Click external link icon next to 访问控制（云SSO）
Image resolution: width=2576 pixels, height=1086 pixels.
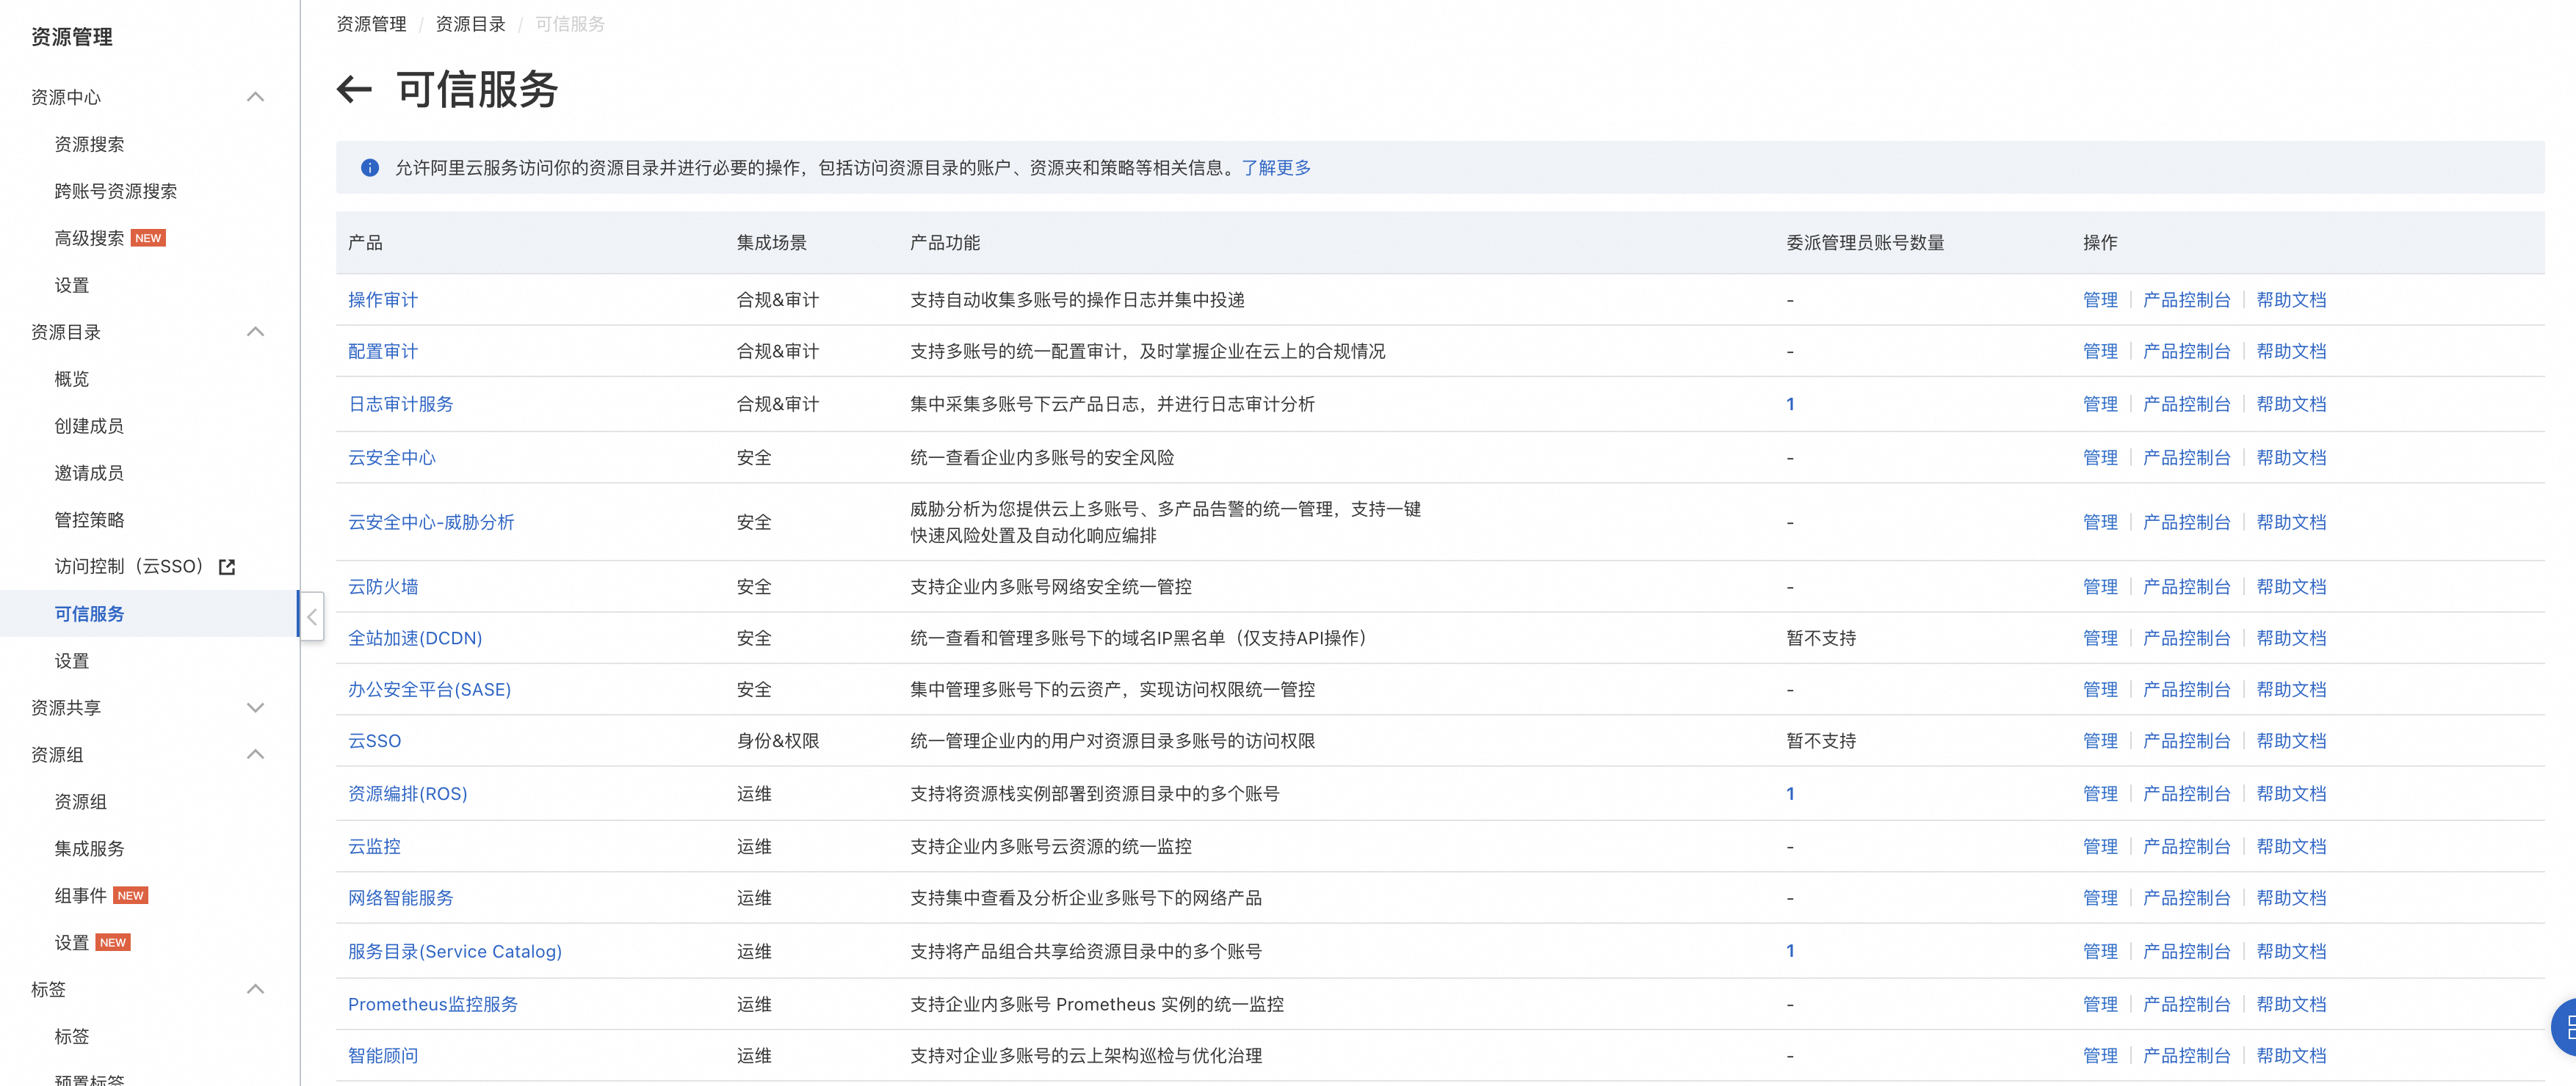coord(227,567)
